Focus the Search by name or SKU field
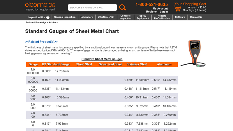Screen dimensions: 233x131 92,8
